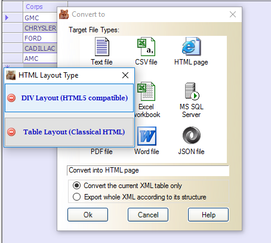Select the FORD row cell
271x243 pixels.
(40, 38)
